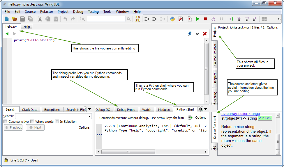Open the Search field dropdown arrow

89,116
